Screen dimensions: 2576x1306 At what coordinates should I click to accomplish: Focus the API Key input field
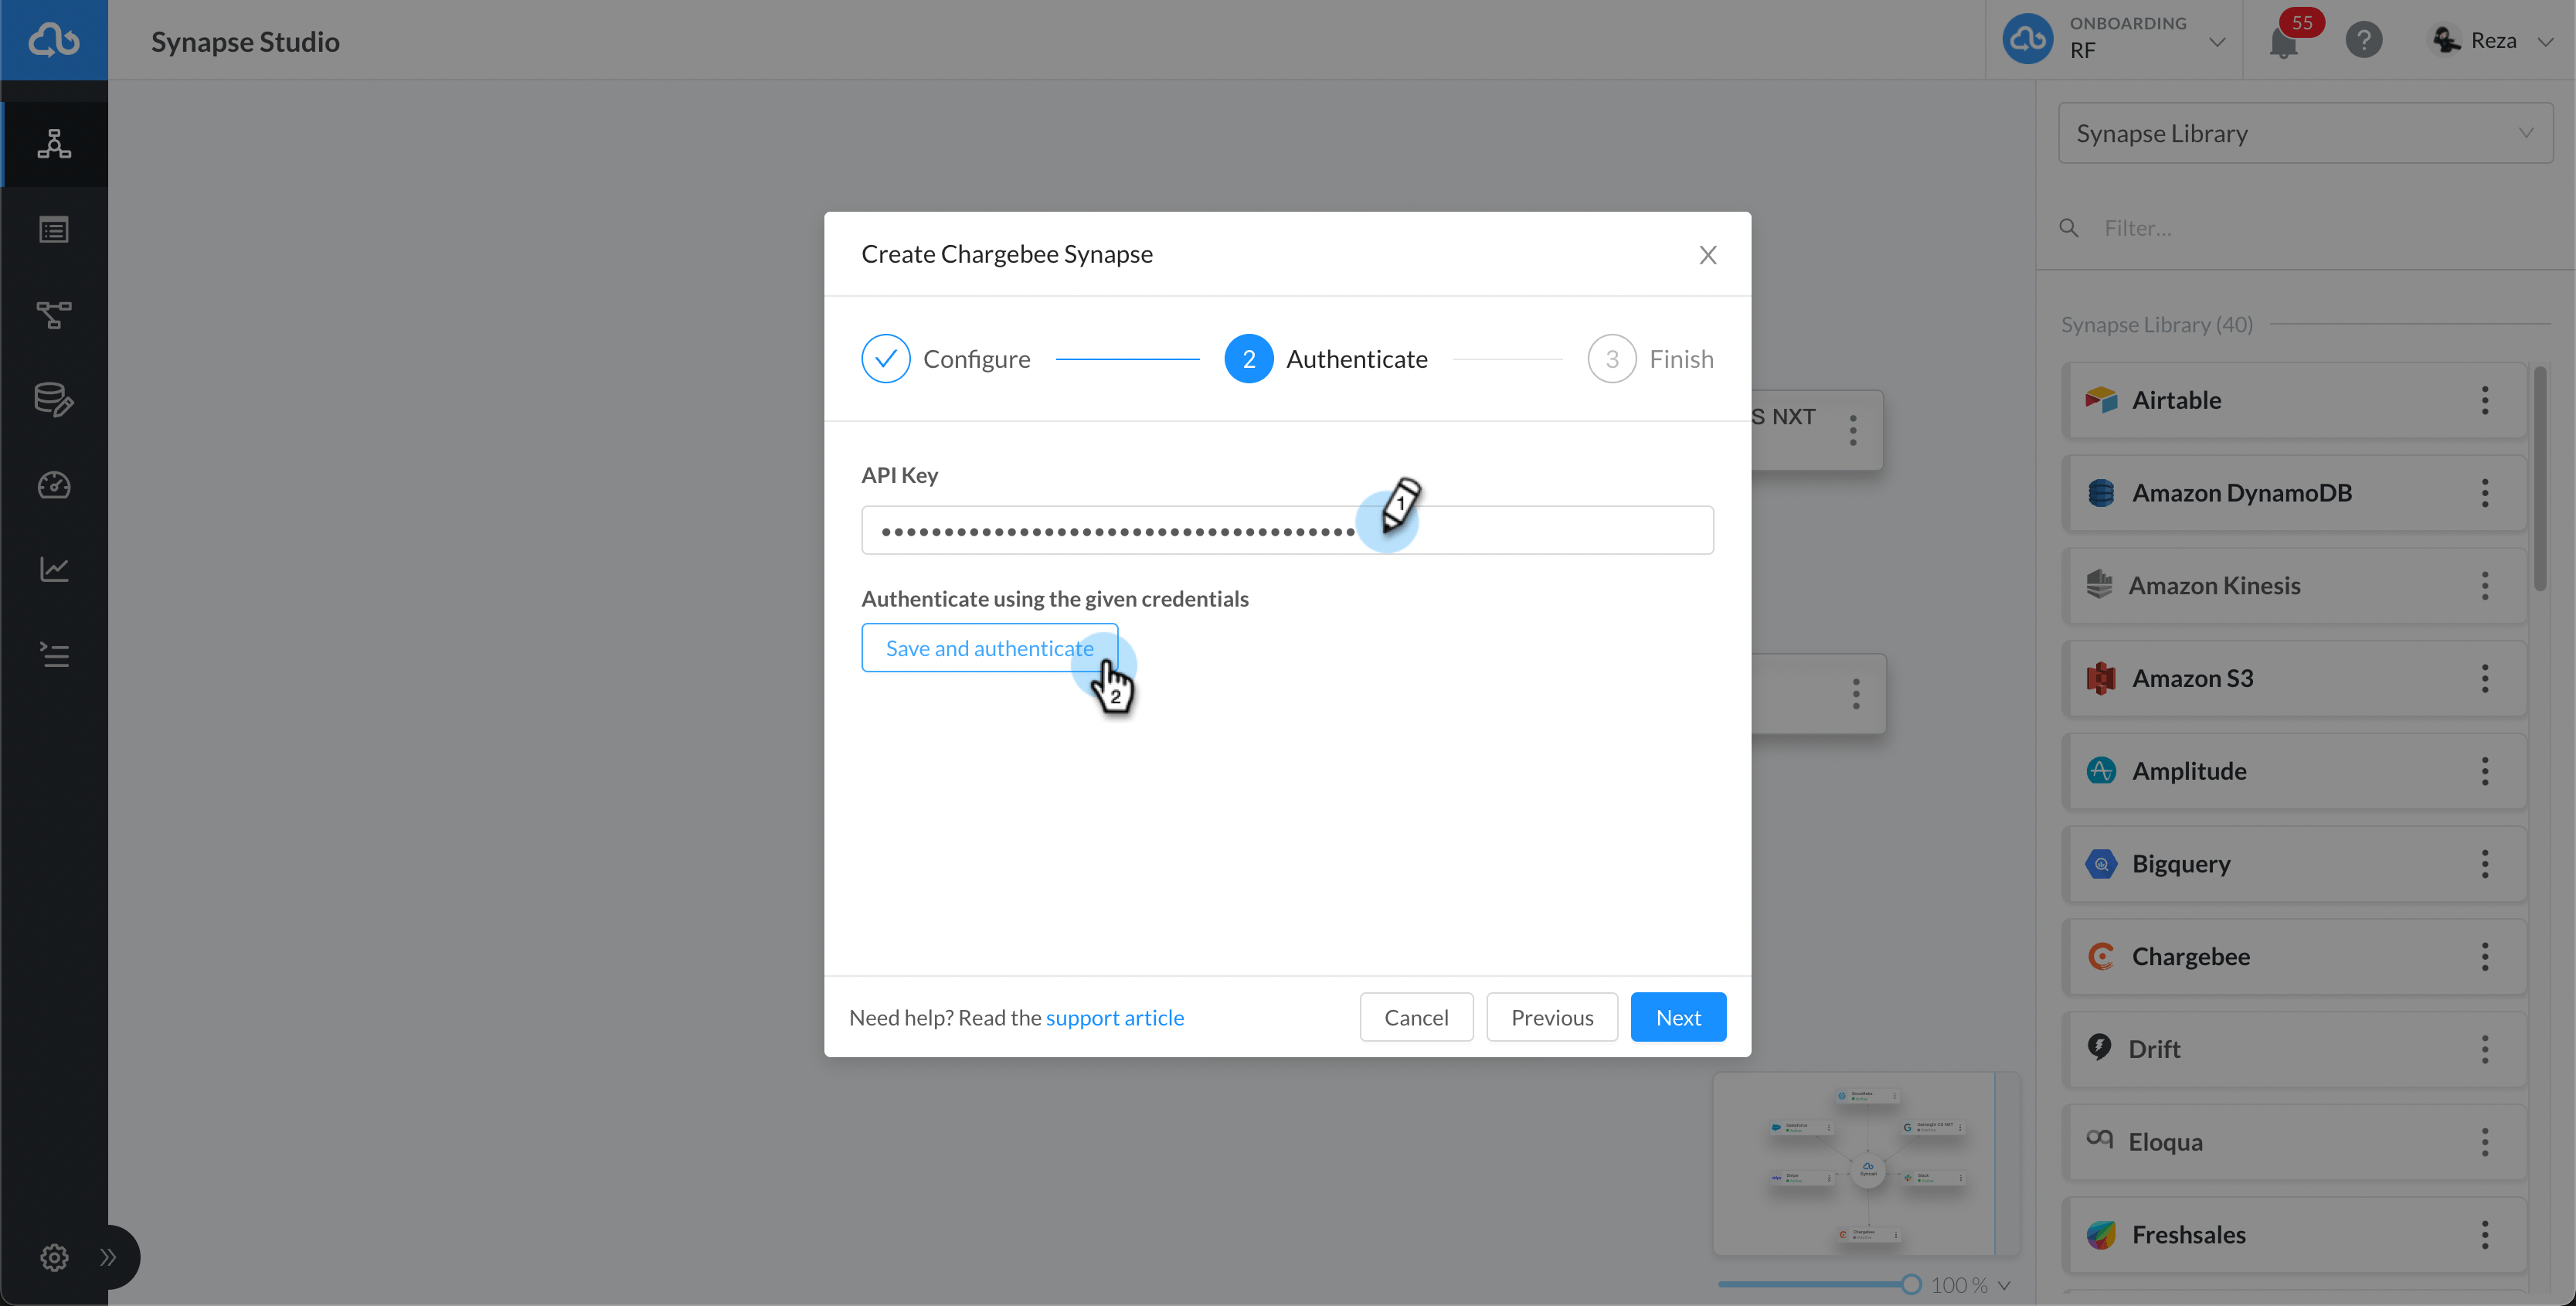pyautogui.click(x=1287, y=530)
